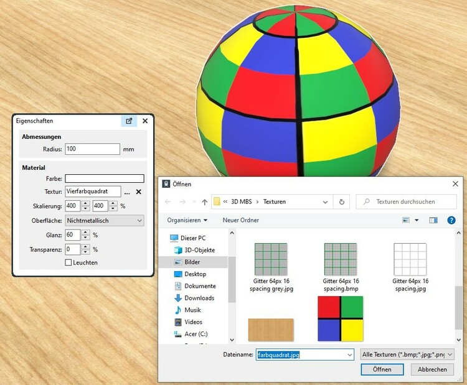The width and height of the screenshot is (467, 385).
Task: Click the 3D MBS breadcrumb segment
Action: [241, 202]
